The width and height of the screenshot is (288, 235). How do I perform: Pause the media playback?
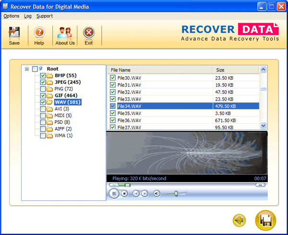coord(114,193)
